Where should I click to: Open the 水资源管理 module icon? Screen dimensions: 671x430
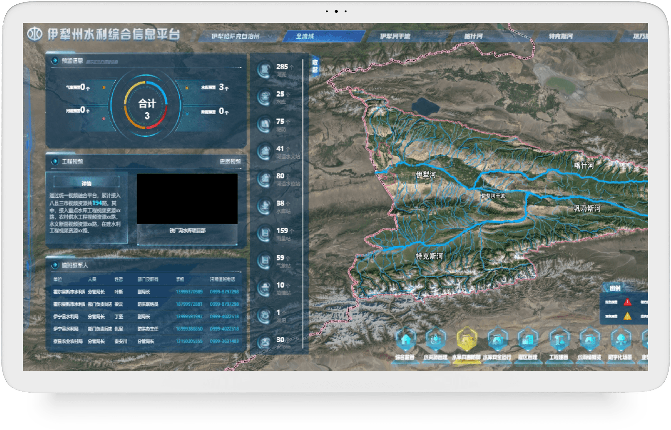[435, 341]
